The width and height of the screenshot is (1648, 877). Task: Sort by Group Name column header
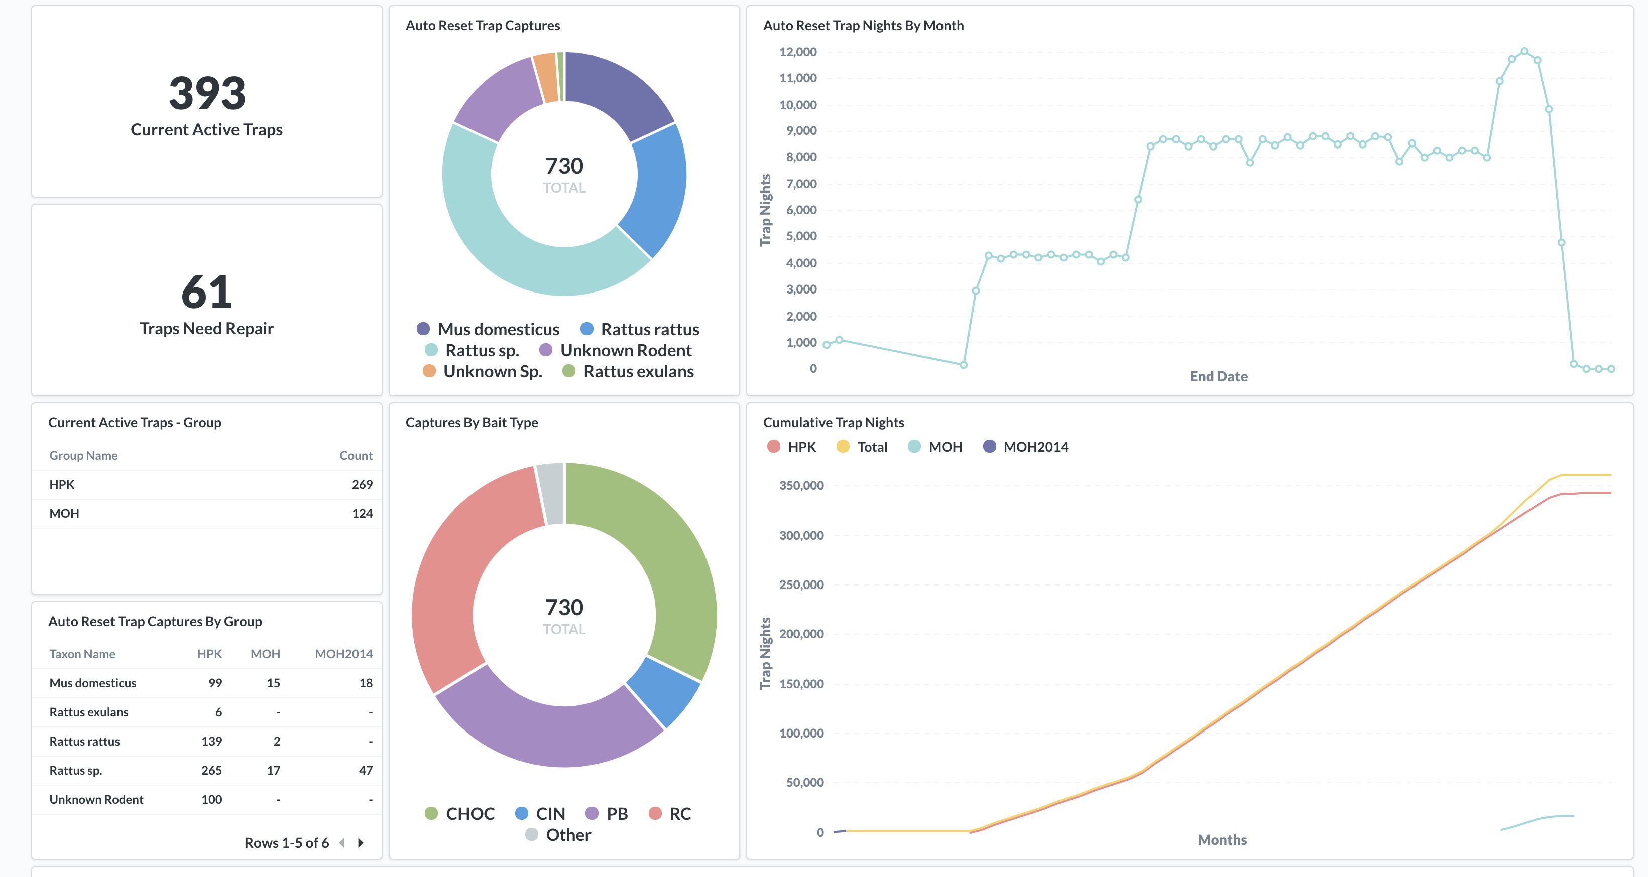83,456
